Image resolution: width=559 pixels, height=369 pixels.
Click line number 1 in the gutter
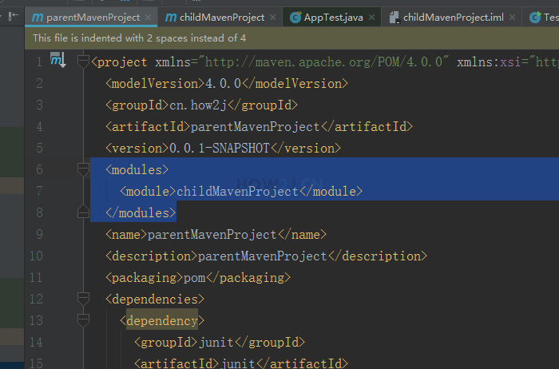[x=39, y=62]
